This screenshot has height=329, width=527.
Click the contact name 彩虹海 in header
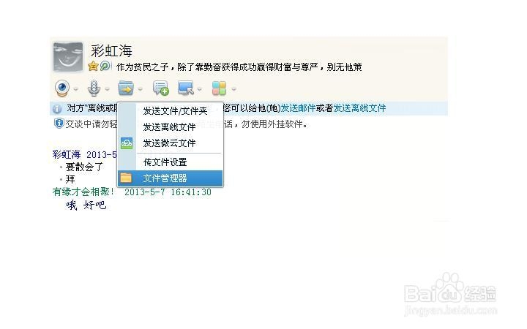pos(111,51)
